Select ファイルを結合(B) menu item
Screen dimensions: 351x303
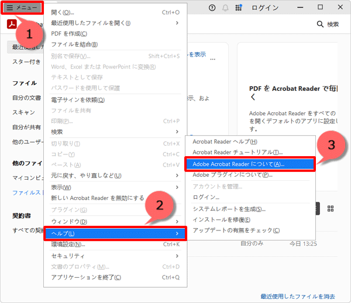(x=115, y=44)
